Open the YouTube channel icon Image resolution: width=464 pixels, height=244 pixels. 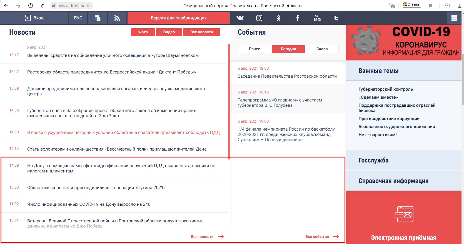(317, 18)
